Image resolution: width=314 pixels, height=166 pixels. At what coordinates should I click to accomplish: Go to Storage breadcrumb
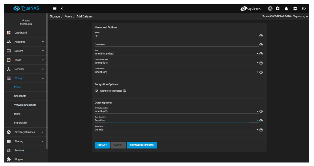[x=55, y=16]
